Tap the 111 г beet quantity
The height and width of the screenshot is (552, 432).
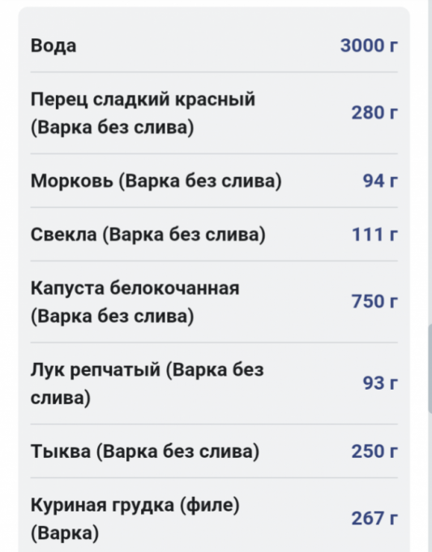(374, 235)
